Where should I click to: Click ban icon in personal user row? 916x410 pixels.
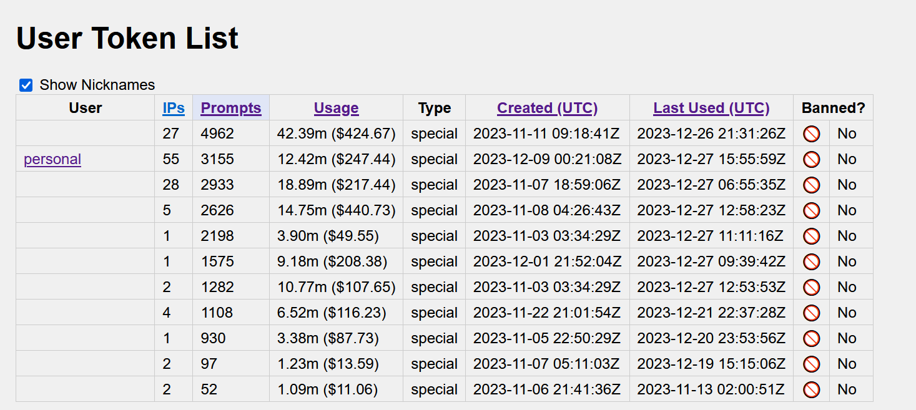pos(811,159)
